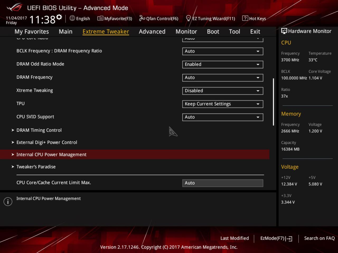Select the DRAM Odd Ratio Mode label

pos(40,64)
